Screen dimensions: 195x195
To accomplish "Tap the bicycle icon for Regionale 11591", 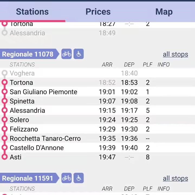I will [x=66, y=178].
